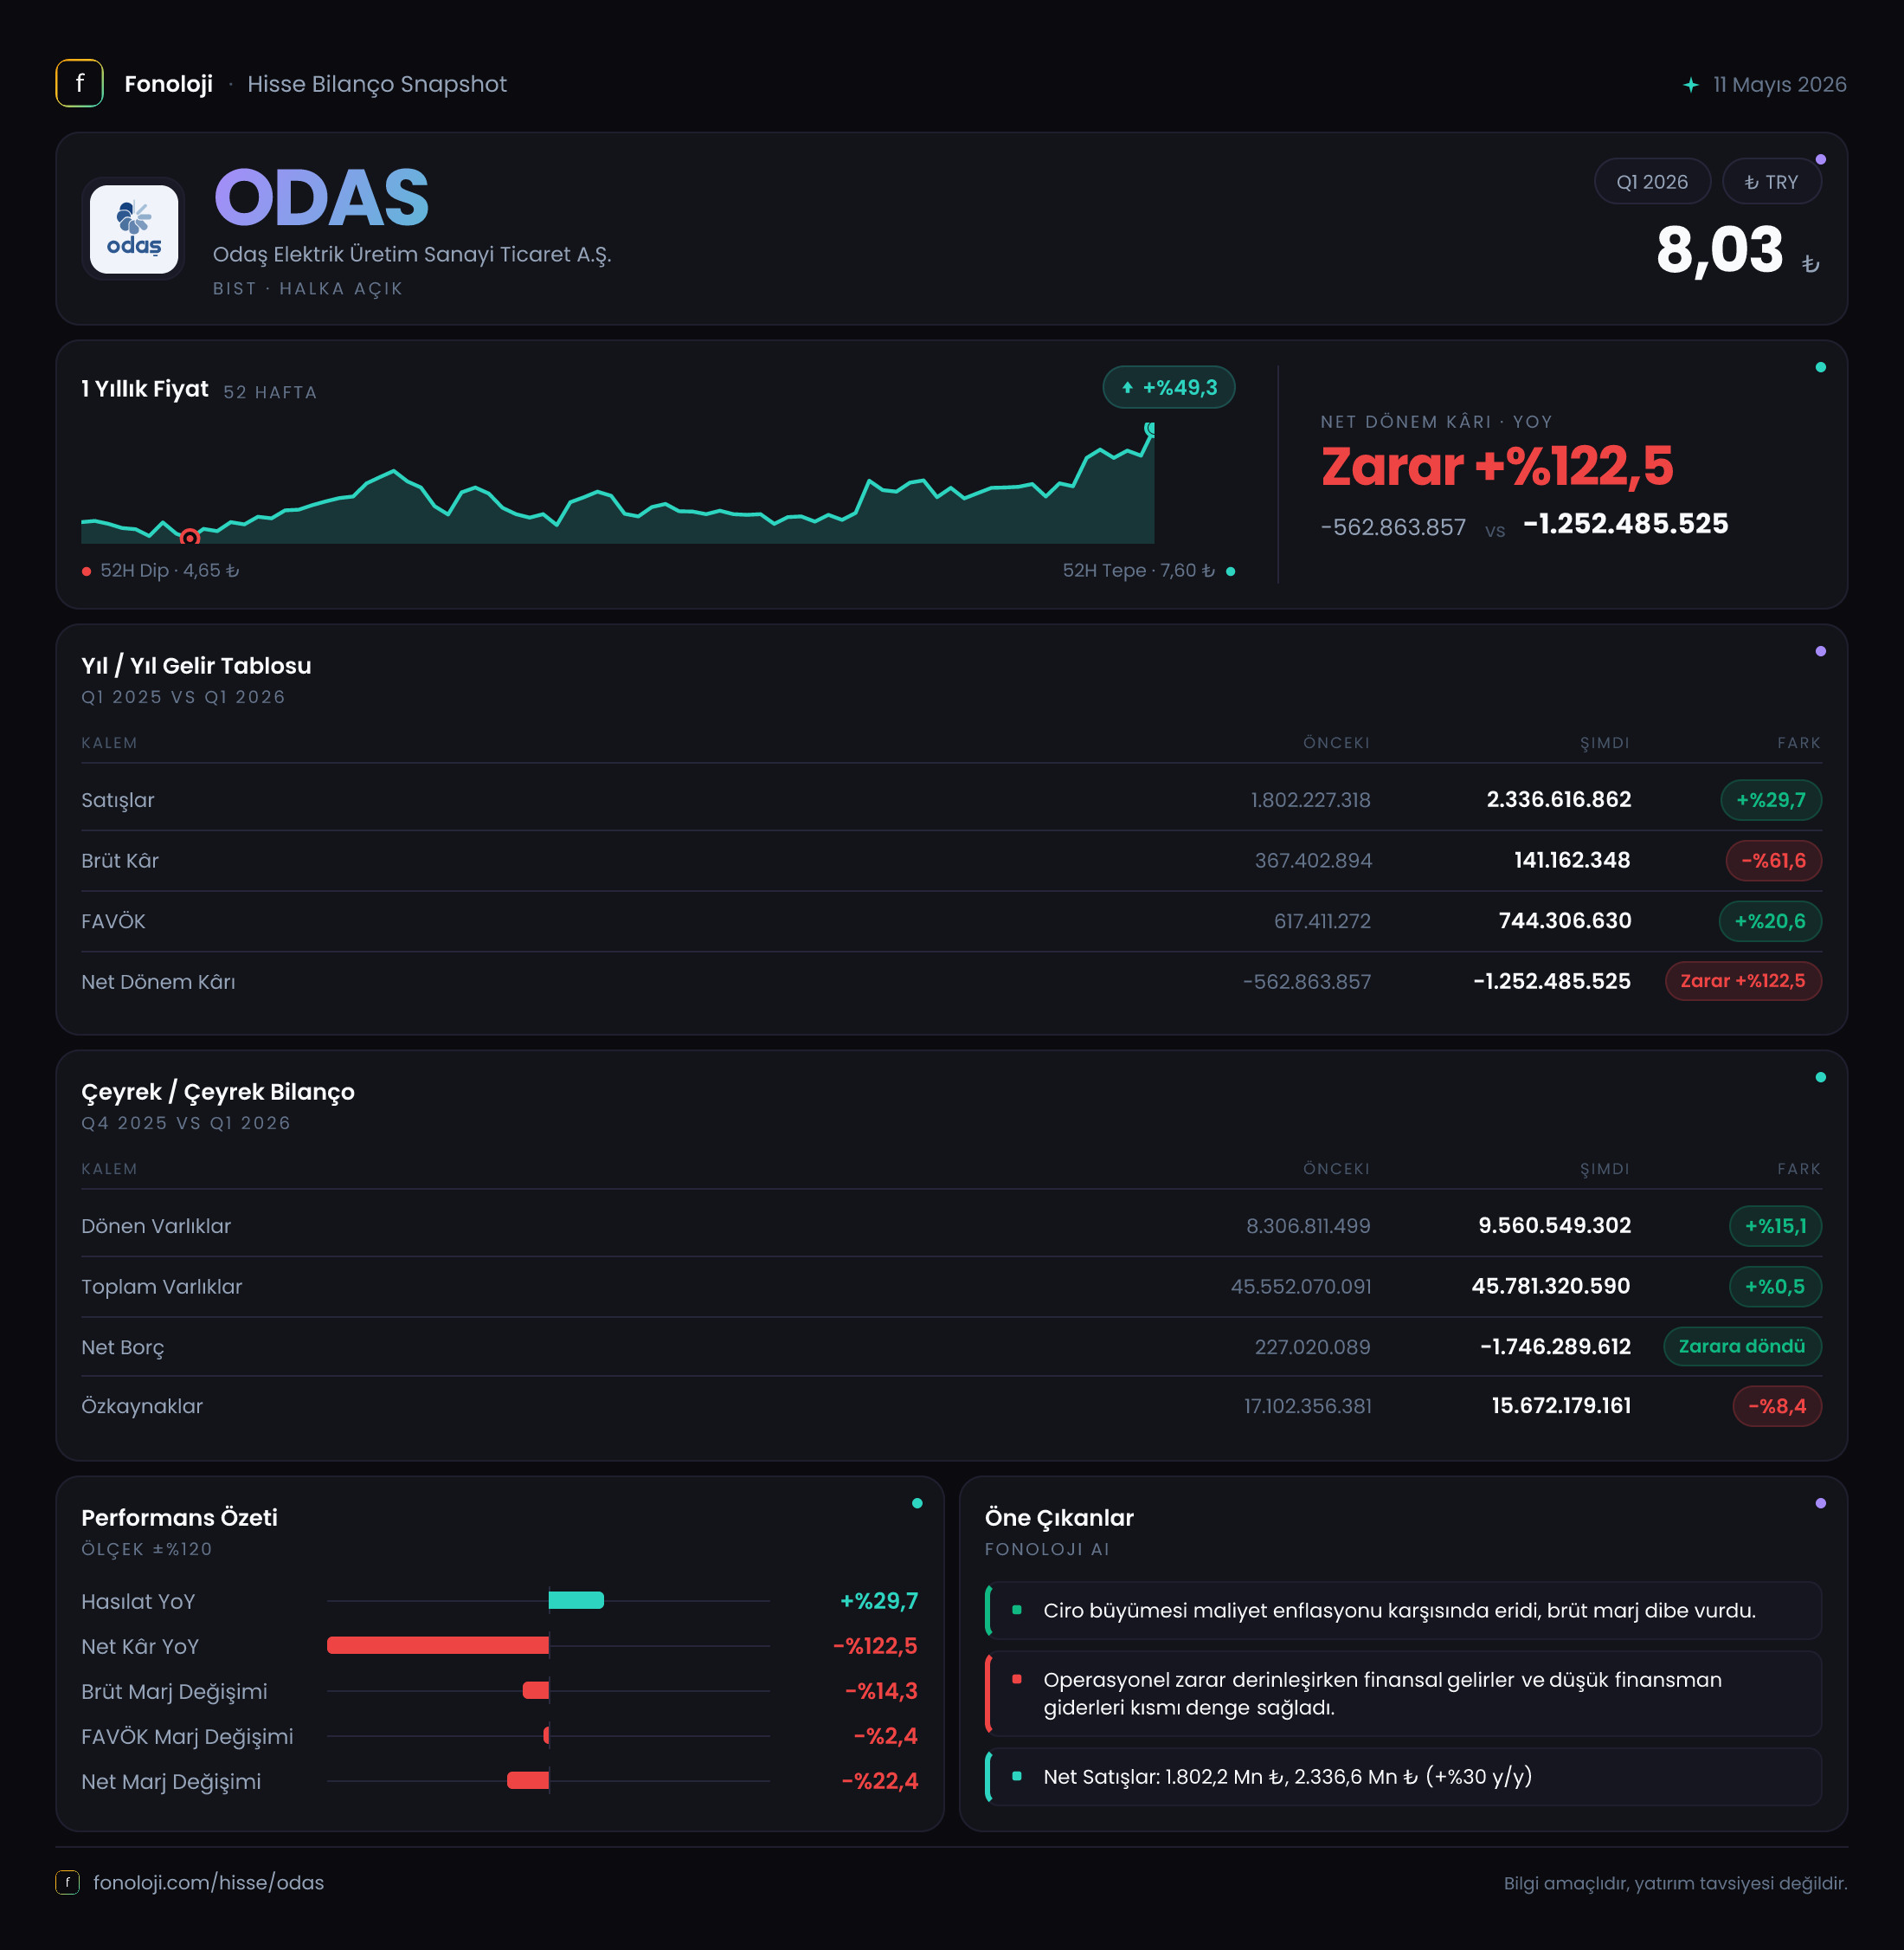
Task: Click the +%49,3 price change badge
Action: [x=1168, y=387]
